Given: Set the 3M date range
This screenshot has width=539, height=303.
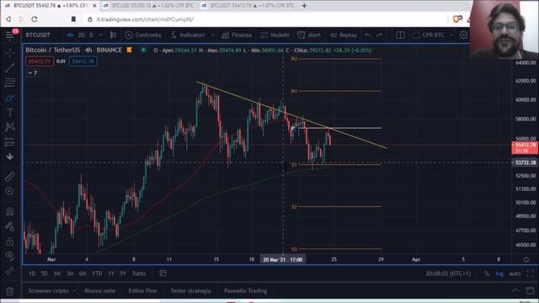Looking at the screenshot, I should point(70,274).
